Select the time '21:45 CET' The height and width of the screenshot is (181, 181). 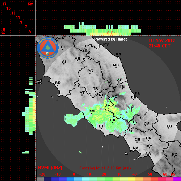point(159,46)
